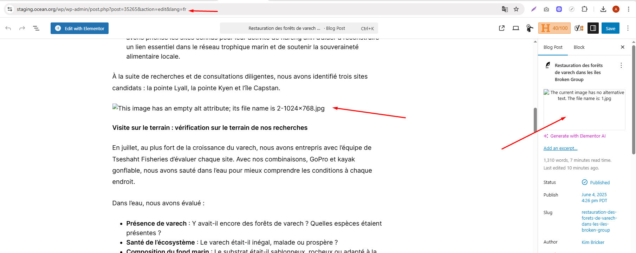This screenshot has width=636, height=253.
Task: Click the 'Santé de l'écosystème' list item
Action: pos(232,242)
